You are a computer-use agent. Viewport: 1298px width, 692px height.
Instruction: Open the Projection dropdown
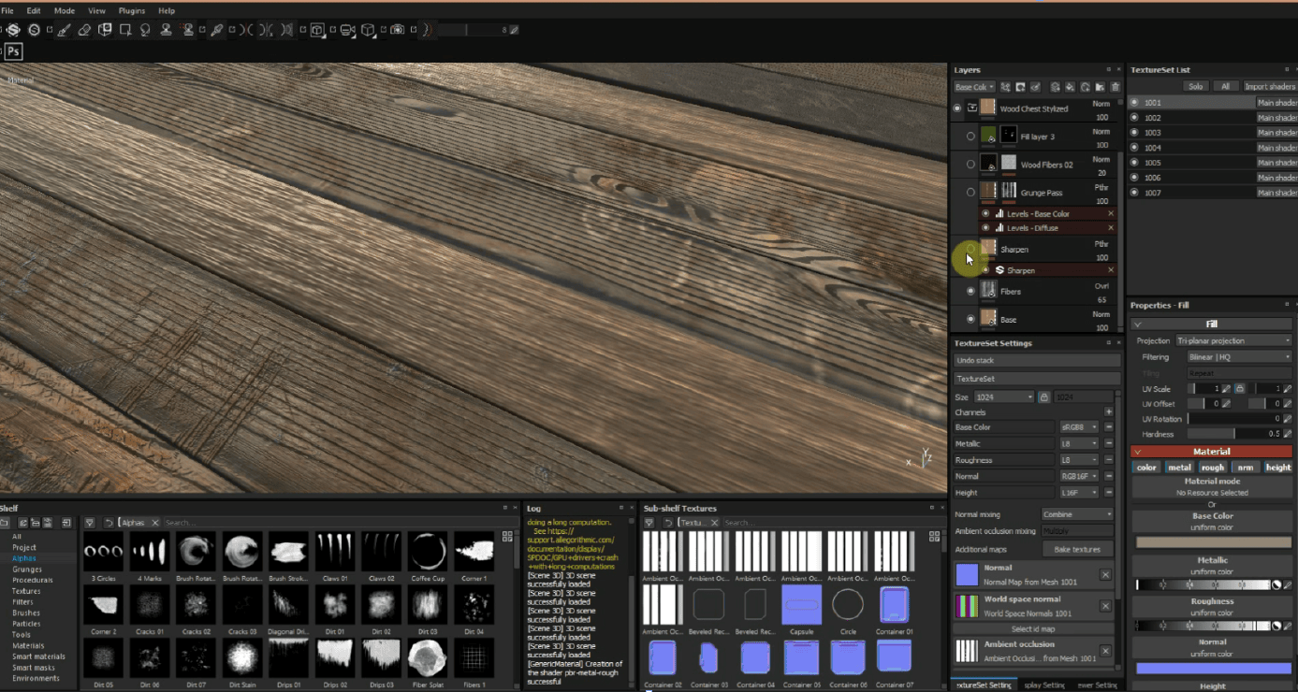(x=1233, y=340)
